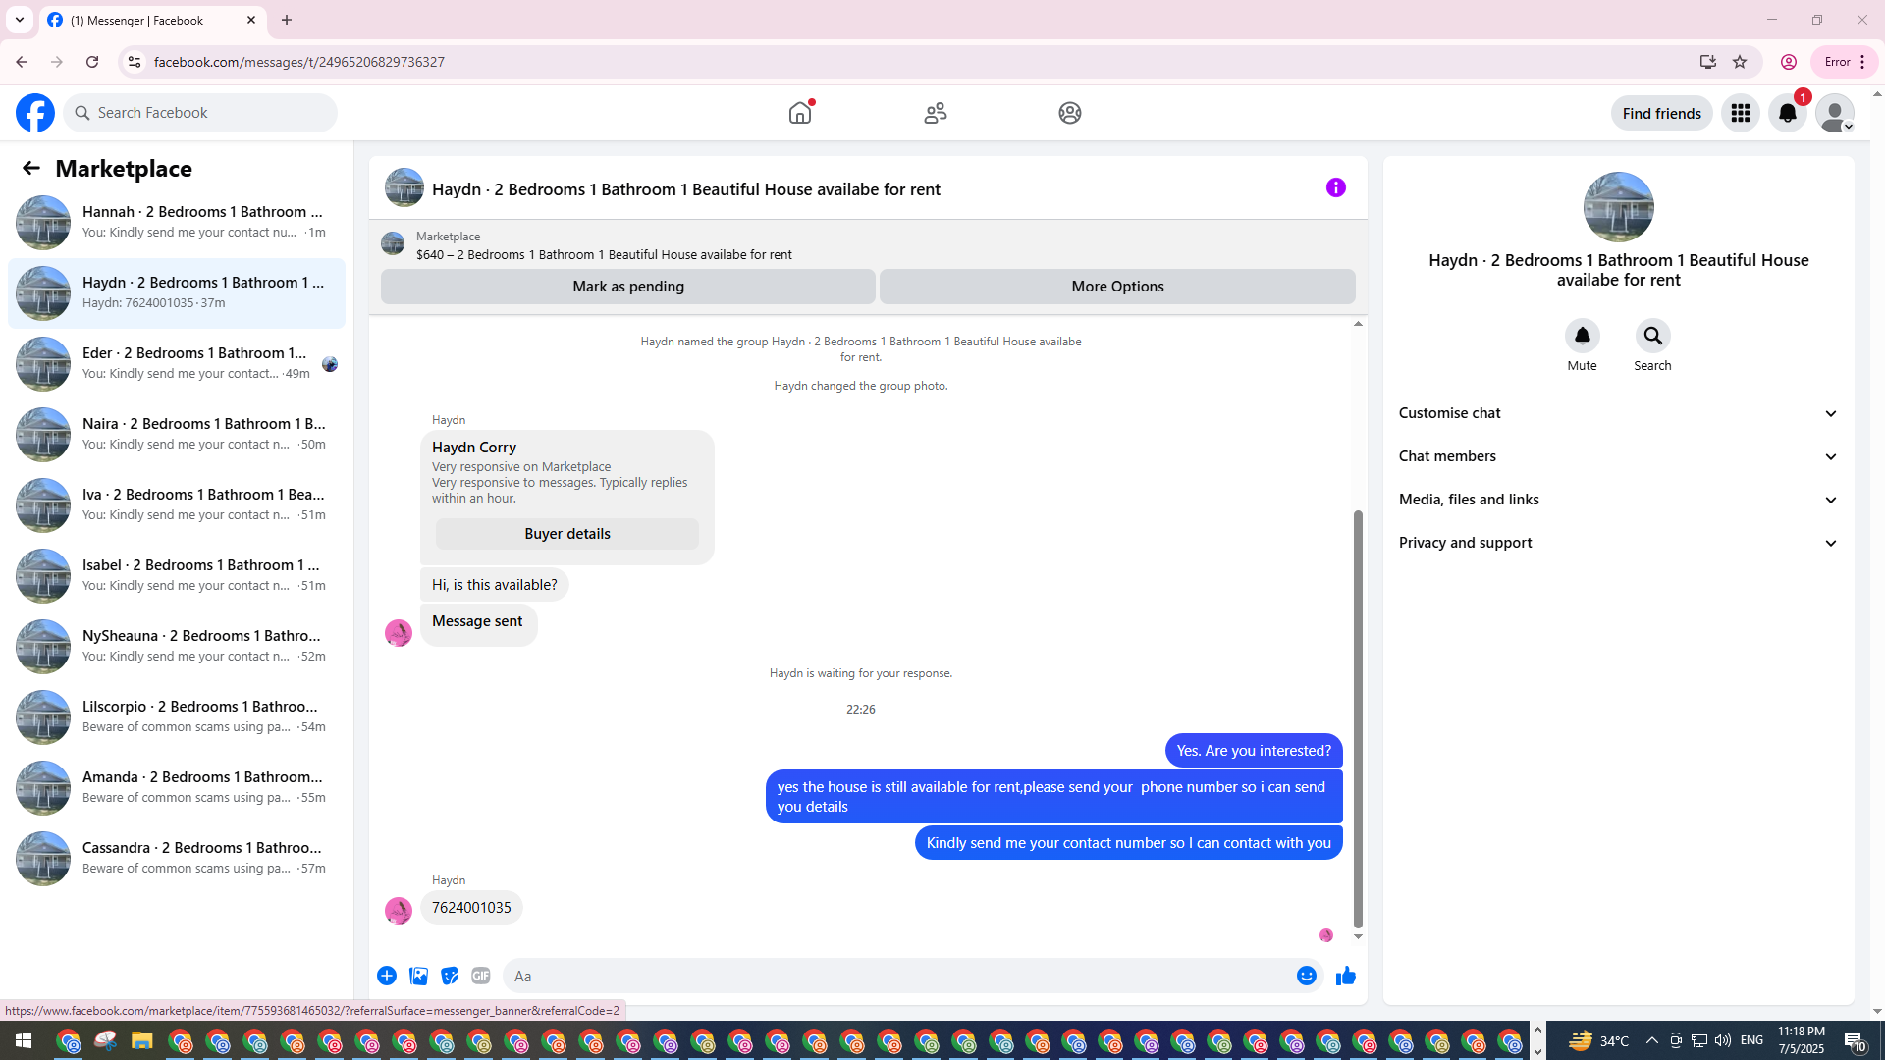Open Facebook notifications bell
This screenshot has height=1060, width=1885.
pos(1787,113)
